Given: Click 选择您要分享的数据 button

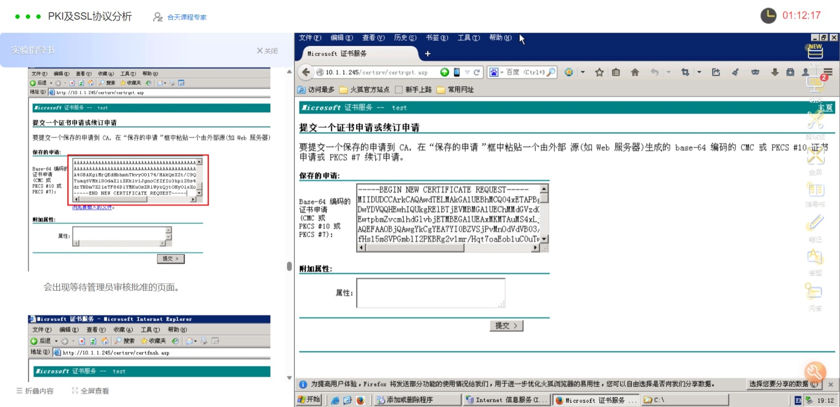Looking at the screenshot, I should pyautogui.click(x=784, y=384).
